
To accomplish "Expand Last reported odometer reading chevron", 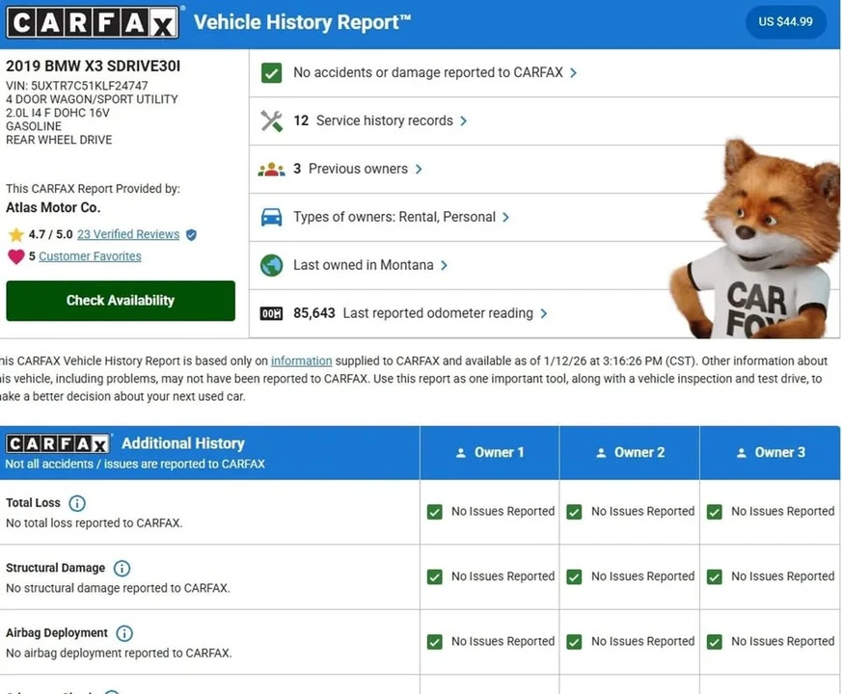I will tap(543, 313).
